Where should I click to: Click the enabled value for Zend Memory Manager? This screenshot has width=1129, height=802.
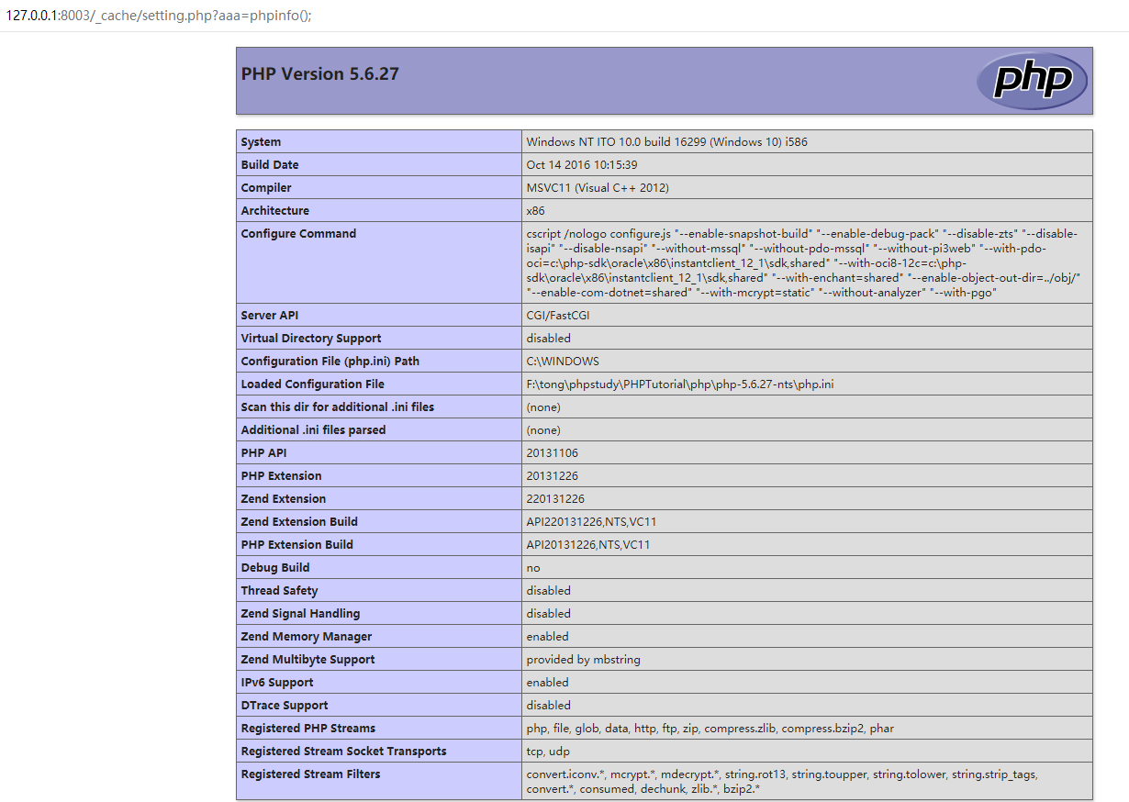pos(547,637)
